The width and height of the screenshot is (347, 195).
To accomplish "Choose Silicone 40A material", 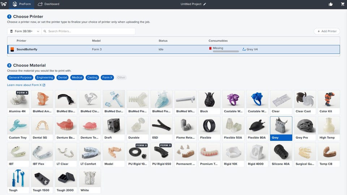I will (281, 155).
